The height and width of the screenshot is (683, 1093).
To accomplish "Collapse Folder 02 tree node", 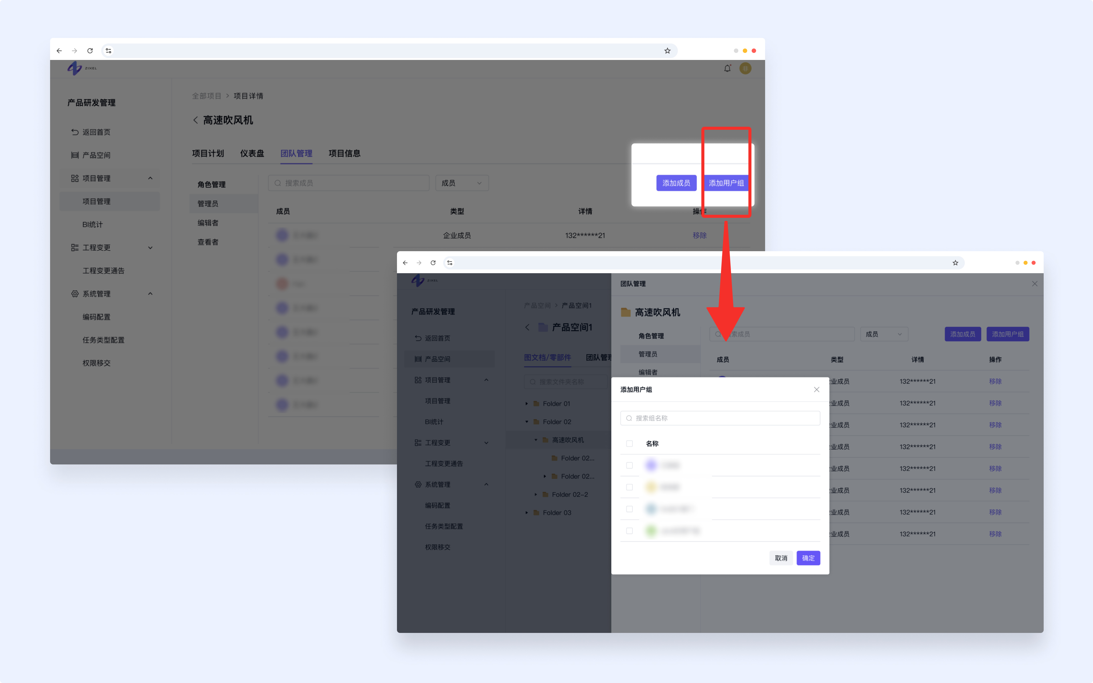I will (x=527, y=422).
